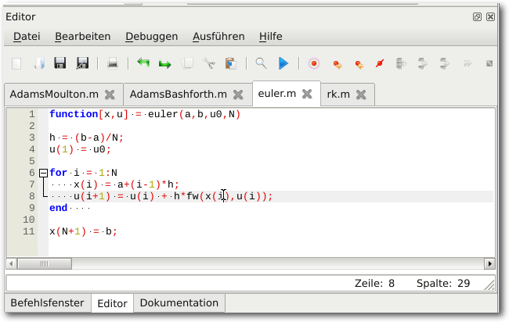Close the AdamsMoulton.m tab
This screenshot has height=322, width=509.
(110, 95)
